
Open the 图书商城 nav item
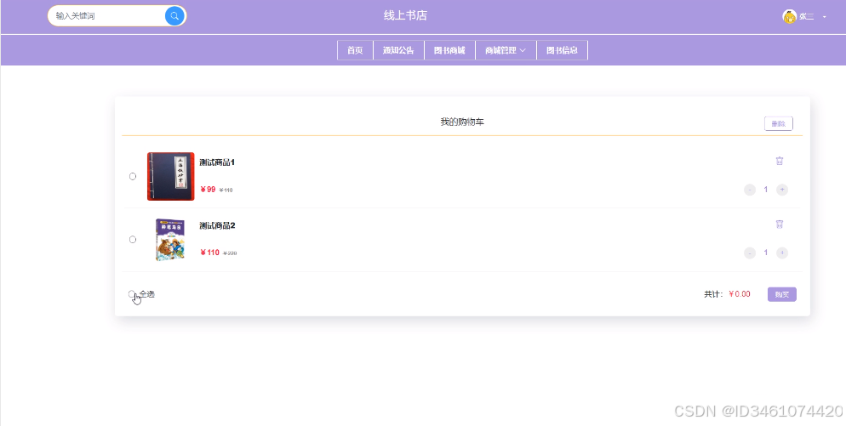(x=449, y=51)
